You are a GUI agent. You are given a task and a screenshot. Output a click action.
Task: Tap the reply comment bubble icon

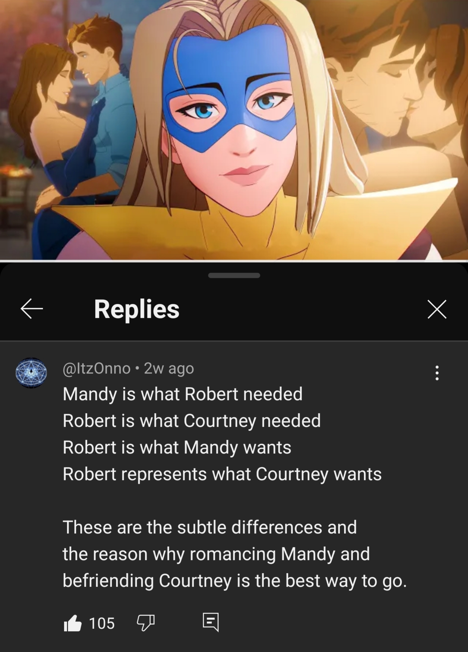click(211, 622)
